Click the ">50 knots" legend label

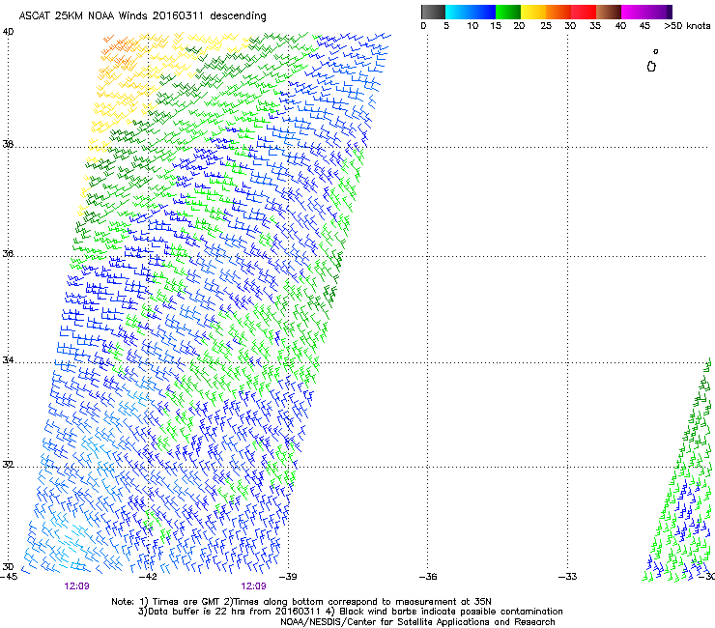click(687, 26)
